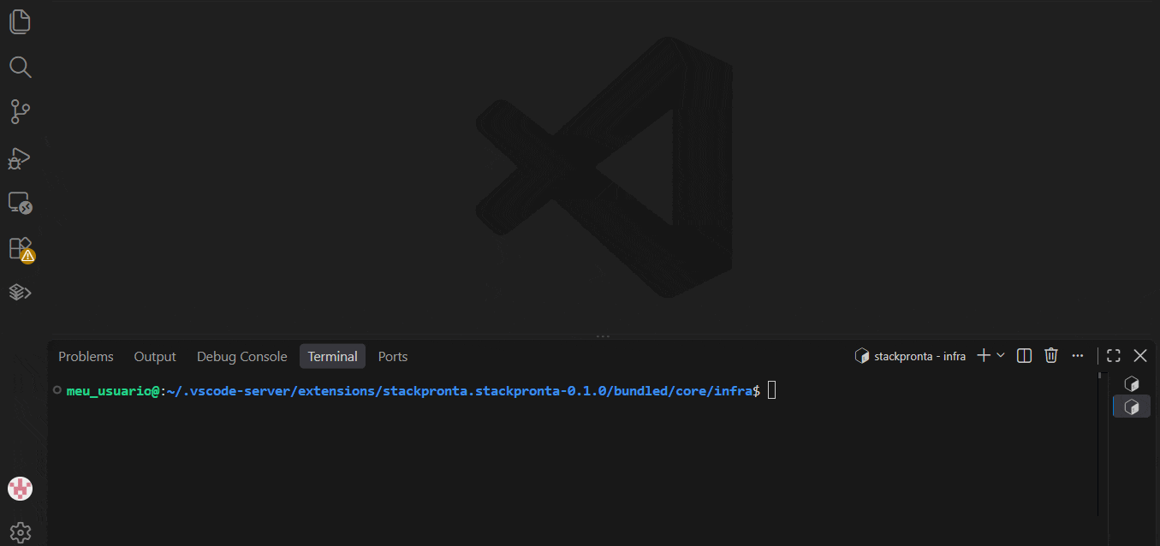Viewport: 1160px width, 546px height.
Task: Open the Ports tab
Action: [393, 356]
